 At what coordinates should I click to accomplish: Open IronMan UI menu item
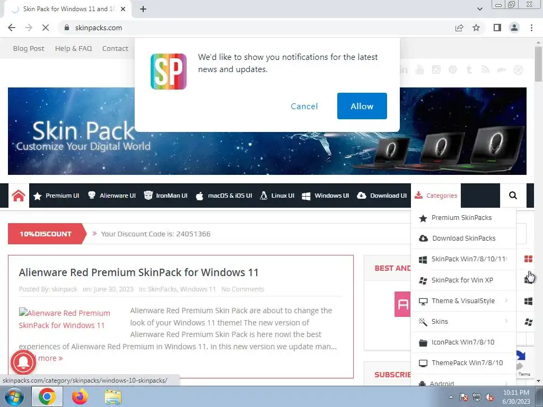click(166, 196)
